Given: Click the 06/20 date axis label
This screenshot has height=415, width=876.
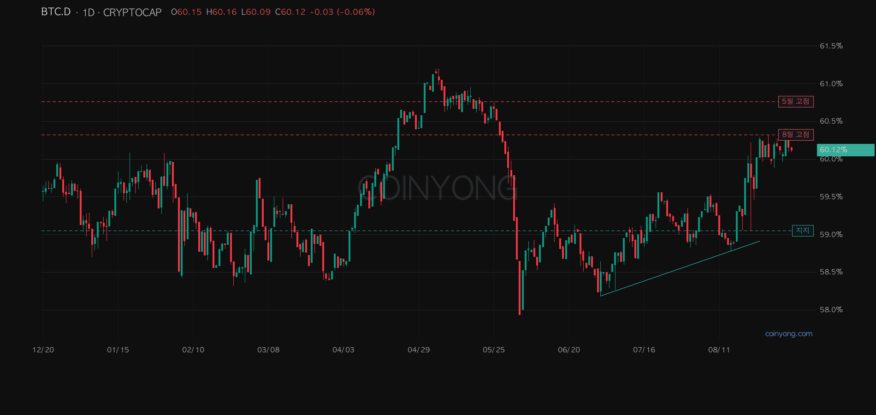Looking at the screenshot, I should [569, 350].
